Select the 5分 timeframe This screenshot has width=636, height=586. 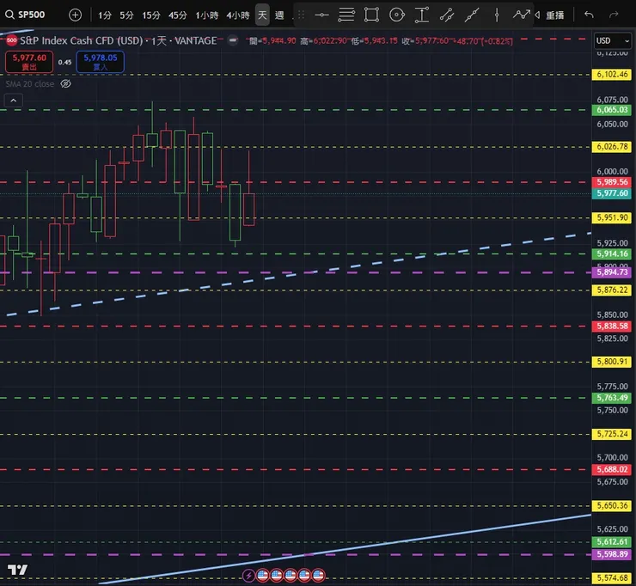[126, 15]
